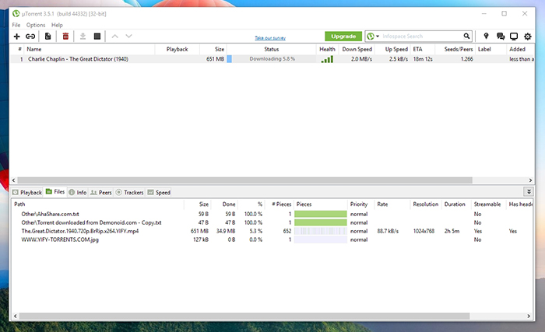Click the Health bars icon of the torrent
Screen dimensions: 545x332
click(327, 59)
